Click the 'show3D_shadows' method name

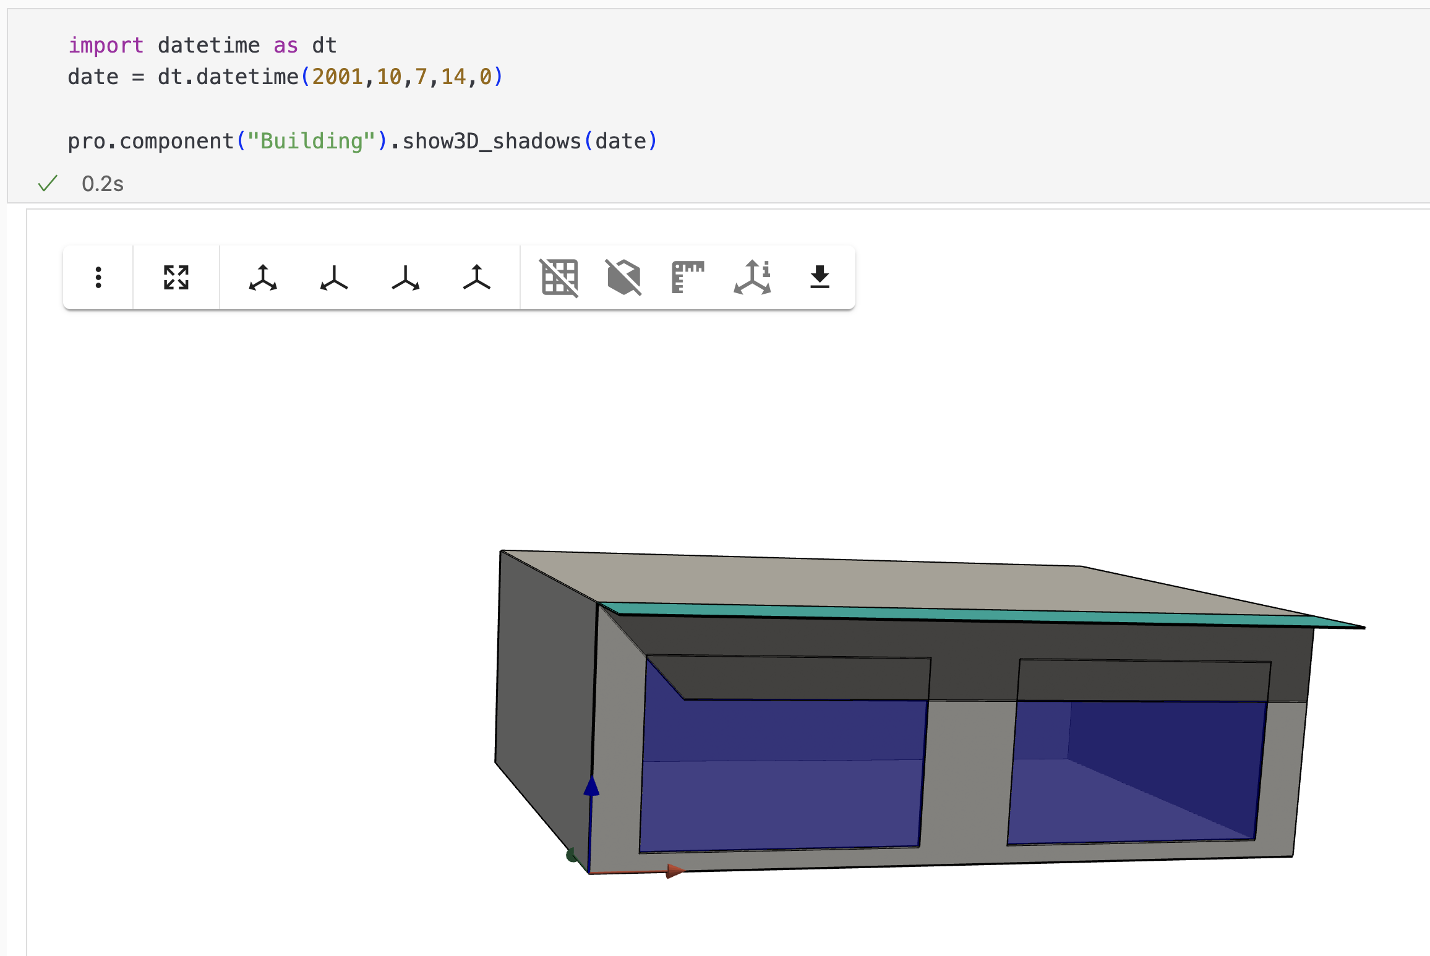point(492,141)
